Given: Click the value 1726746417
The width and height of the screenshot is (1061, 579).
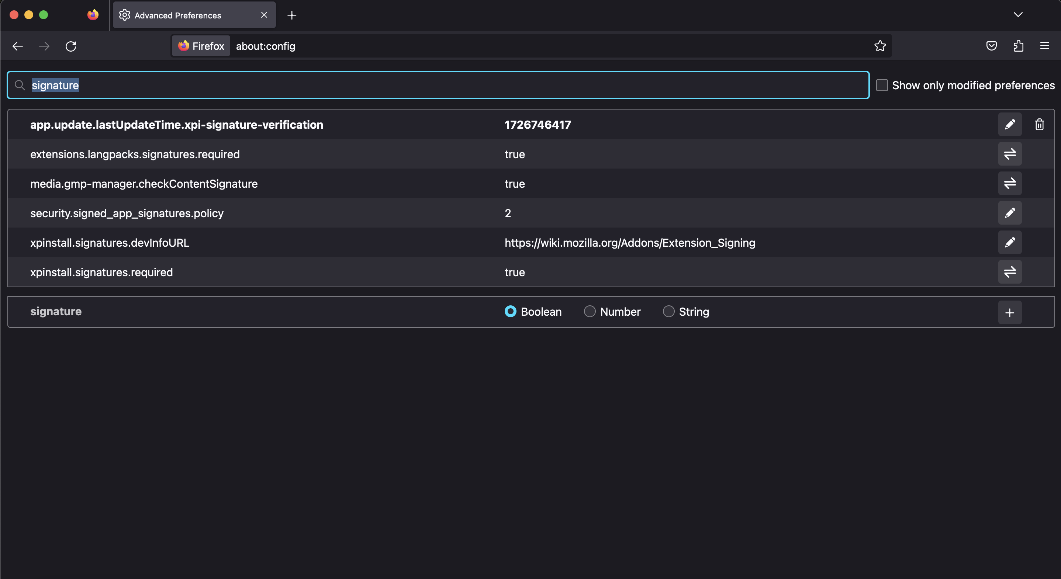Looking at the screenshot, I should click(x=538, y=125).
